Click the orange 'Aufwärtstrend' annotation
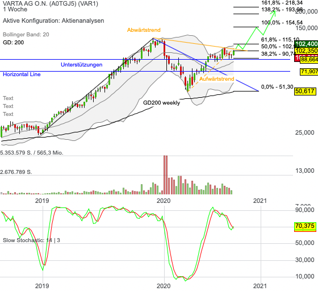 coord(216,79)
